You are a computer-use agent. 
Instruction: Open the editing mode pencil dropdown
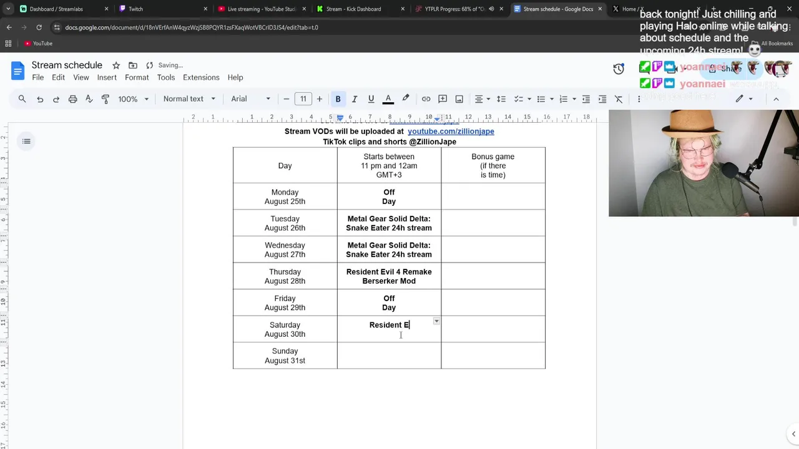744,99
